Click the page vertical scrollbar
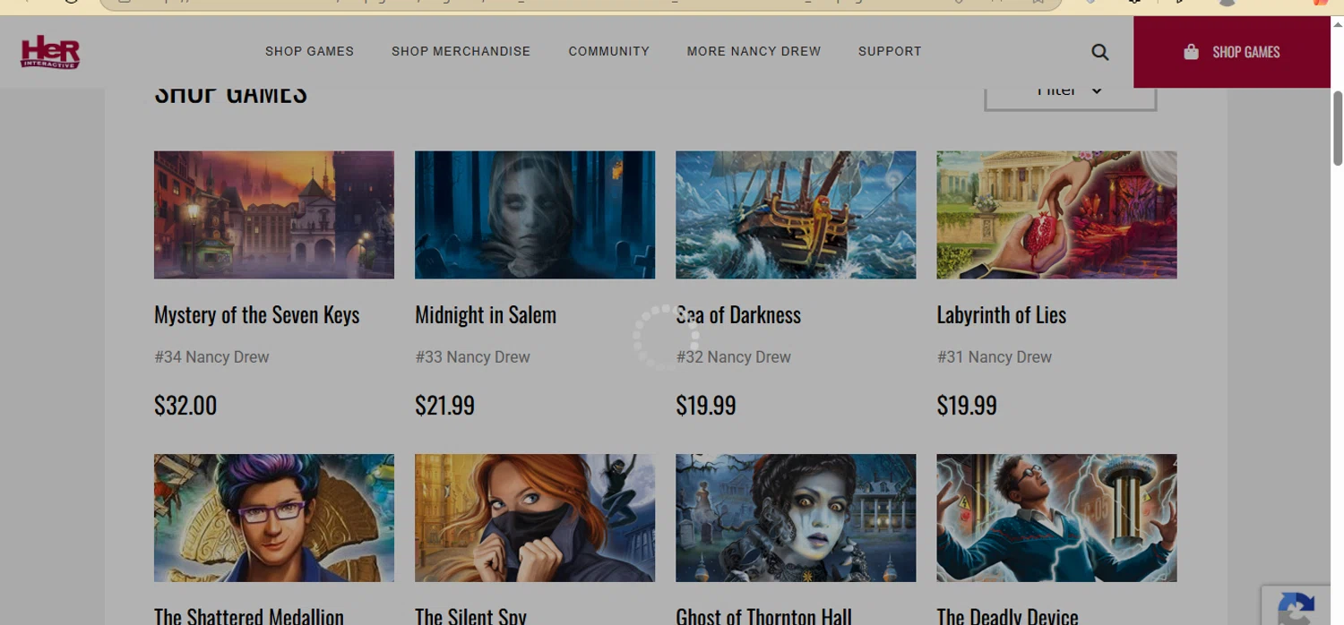Image resolution: width=1344 pixels, height=625 pixels. click(x=1337, y=128)
